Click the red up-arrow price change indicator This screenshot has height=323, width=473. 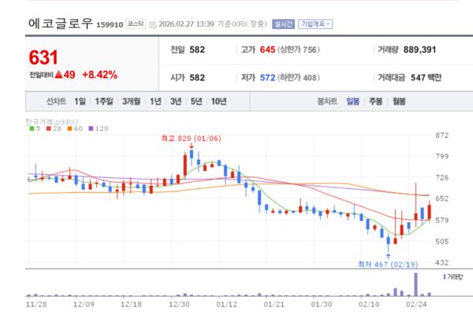click(x=59, y=75)
